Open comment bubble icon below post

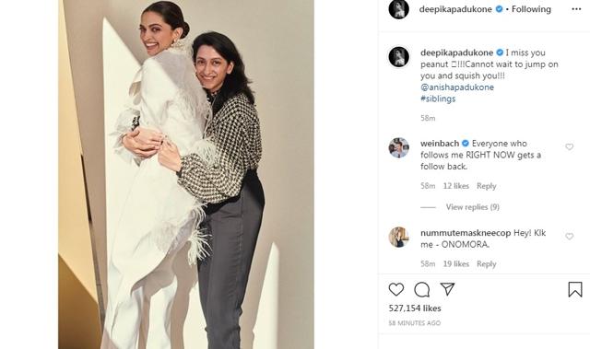coord(422,289)
